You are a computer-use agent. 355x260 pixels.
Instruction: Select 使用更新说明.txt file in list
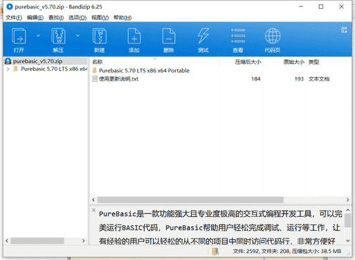(x=118, y=79)
